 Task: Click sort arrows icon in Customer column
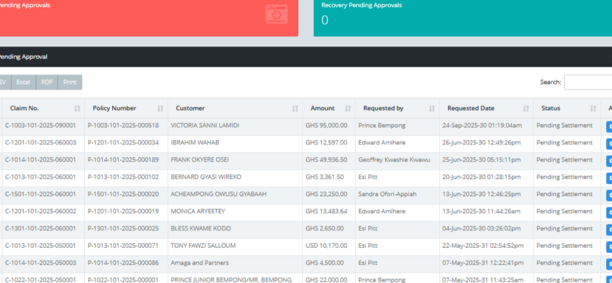pos(295,108)
